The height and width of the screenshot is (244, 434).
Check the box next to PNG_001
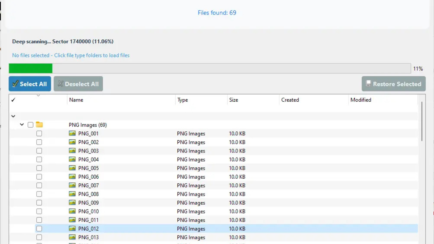tap(39, 133)
